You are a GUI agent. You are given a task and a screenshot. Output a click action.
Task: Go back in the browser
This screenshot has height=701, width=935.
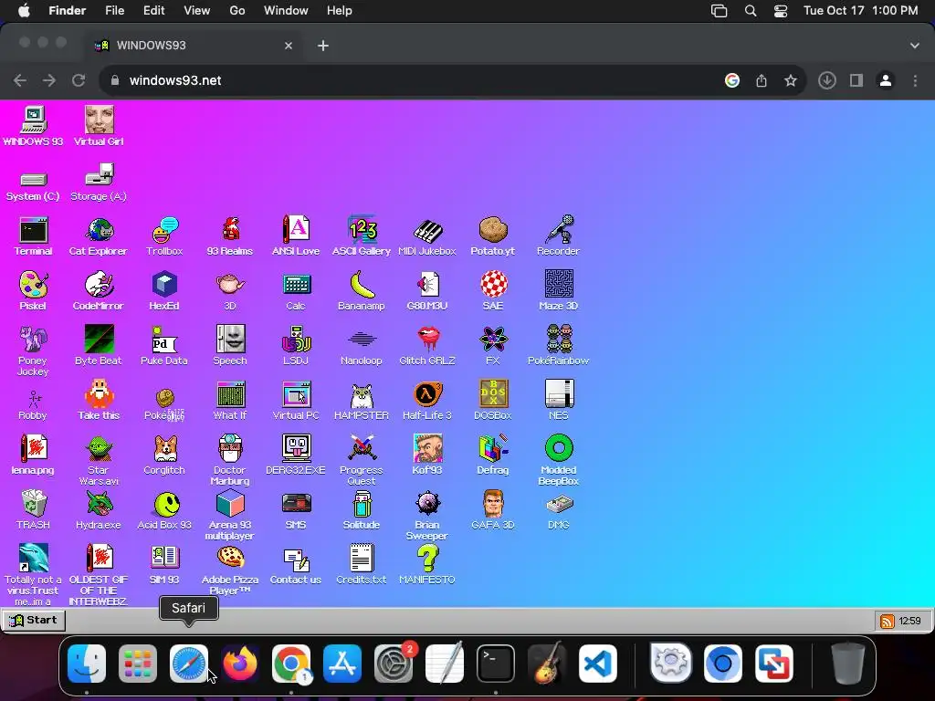20,80
